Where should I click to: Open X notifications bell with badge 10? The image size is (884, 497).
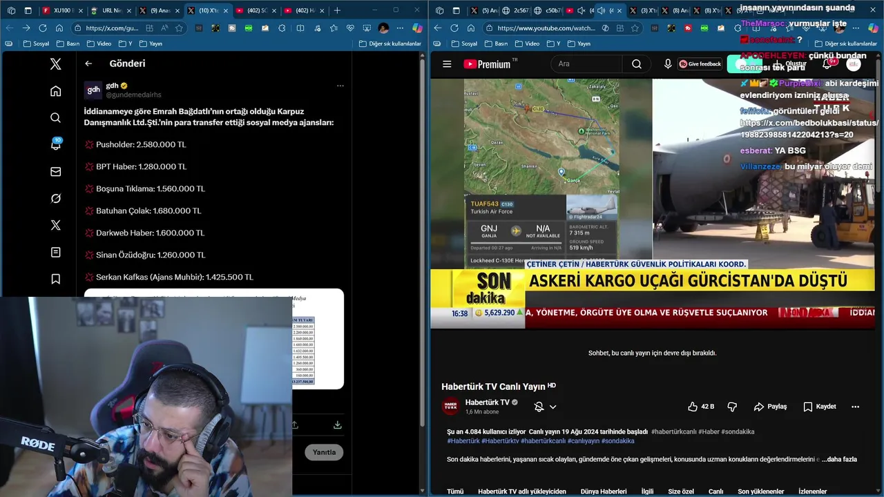(56, 145)
